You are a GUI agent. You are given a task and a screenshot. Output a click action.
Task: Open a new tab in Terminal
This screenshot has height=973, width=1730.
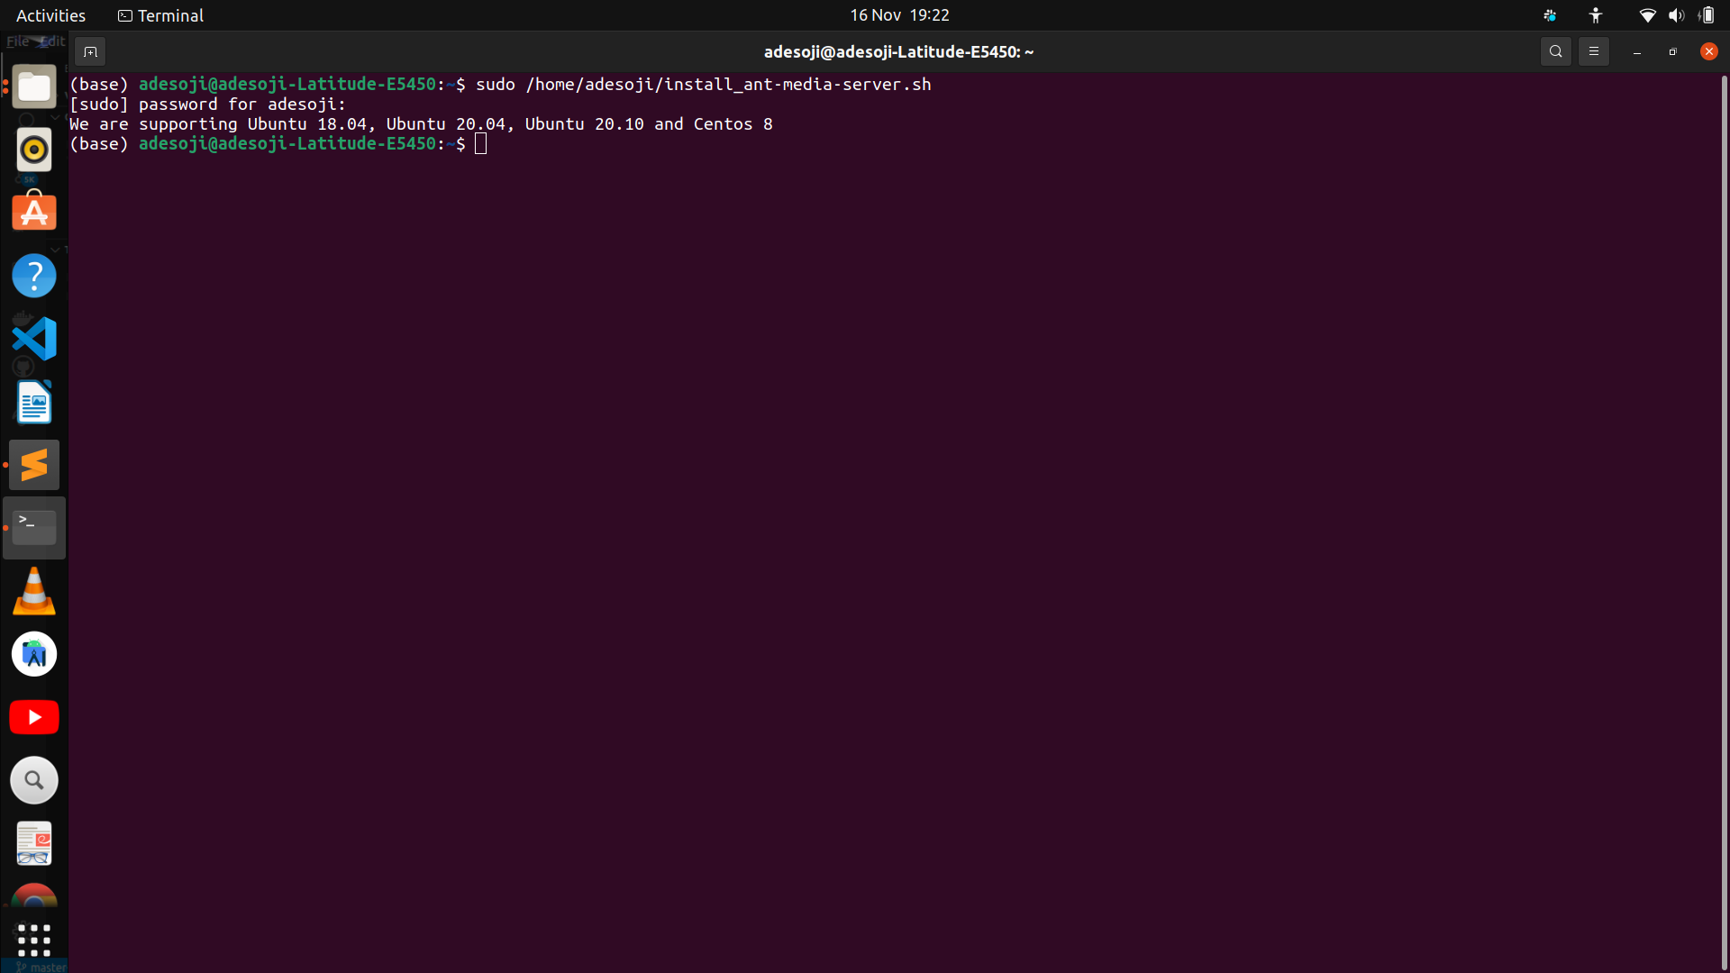89,51
